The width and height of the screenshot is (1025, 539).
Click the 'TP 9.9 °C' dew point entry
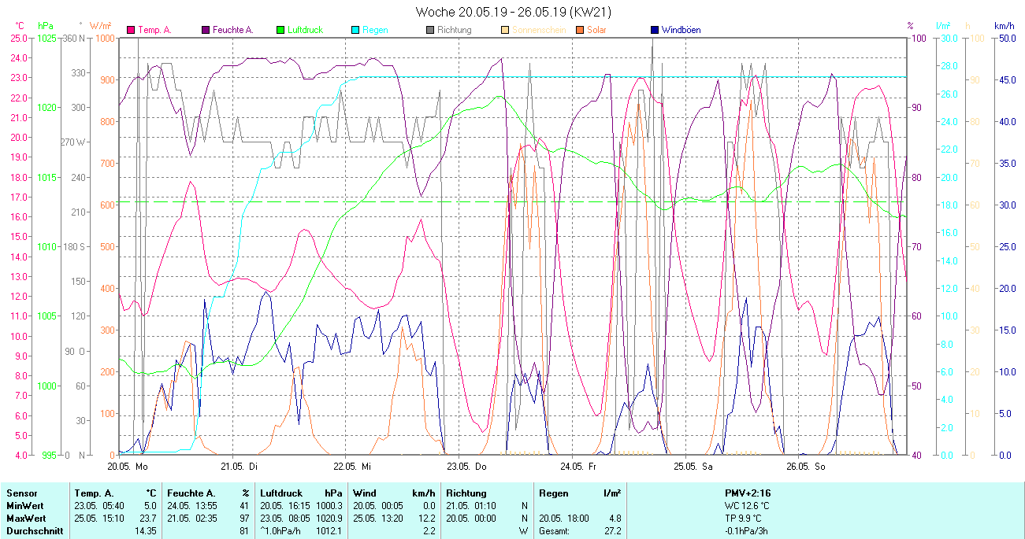744,519
